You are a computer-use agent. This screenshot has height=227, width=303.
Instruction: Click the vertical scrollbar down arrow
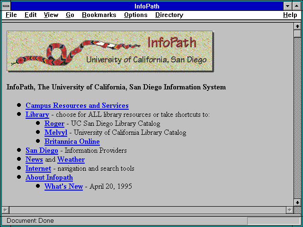coord(297,202)
